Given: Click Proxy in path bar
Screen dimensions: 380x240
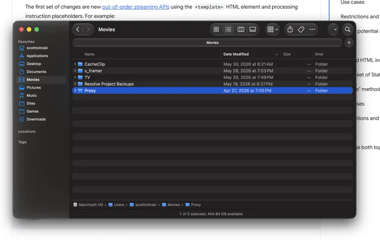Looking at the screenshot, I should 193,205.
